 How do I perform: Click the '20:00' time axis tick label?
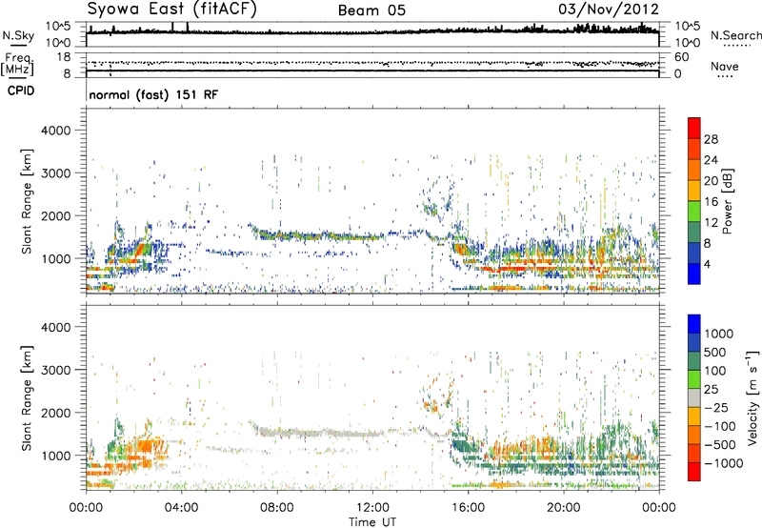[x=564, y=508]
